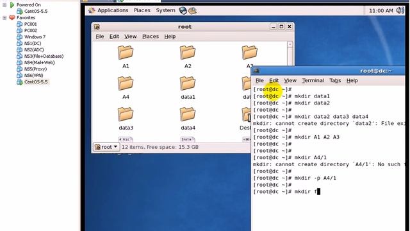410x231 pixels.
Task: Open Help menu in terminal window
Action: tap(352, 80)
